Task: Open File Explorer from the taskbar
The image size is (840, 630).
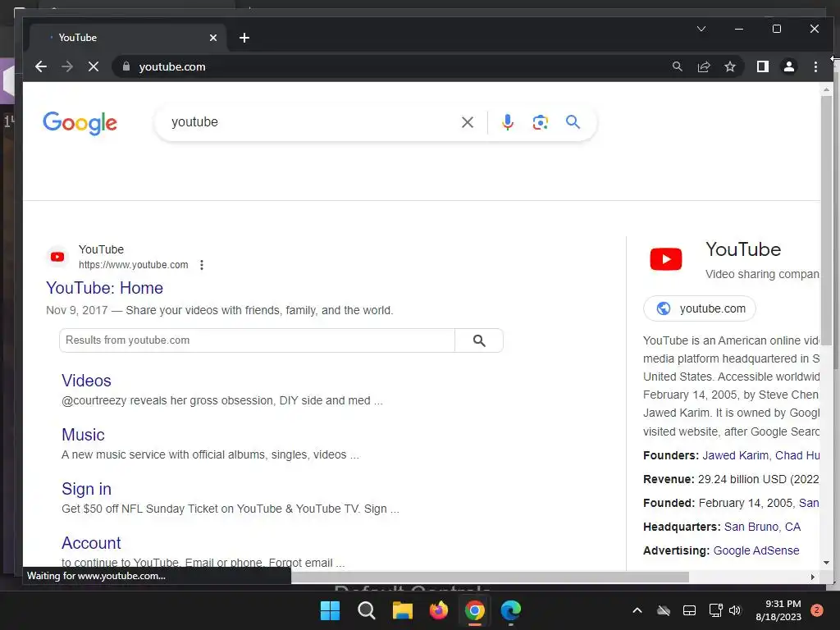Action: (402, 610)
